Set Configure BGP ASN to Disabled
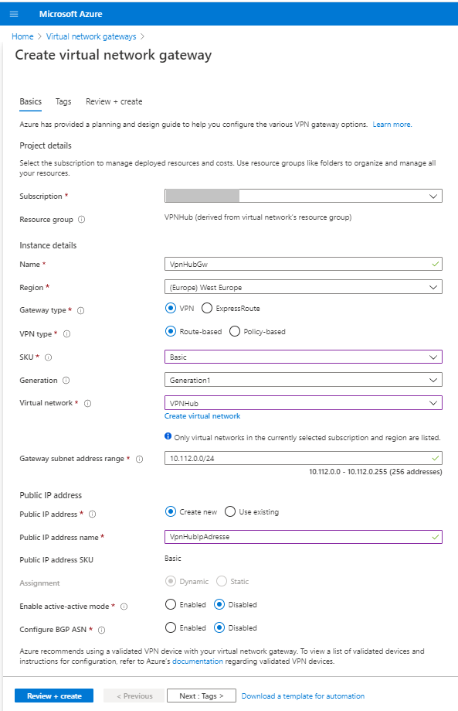This screenshot has width=458, height=711. [x=219, y=627]
